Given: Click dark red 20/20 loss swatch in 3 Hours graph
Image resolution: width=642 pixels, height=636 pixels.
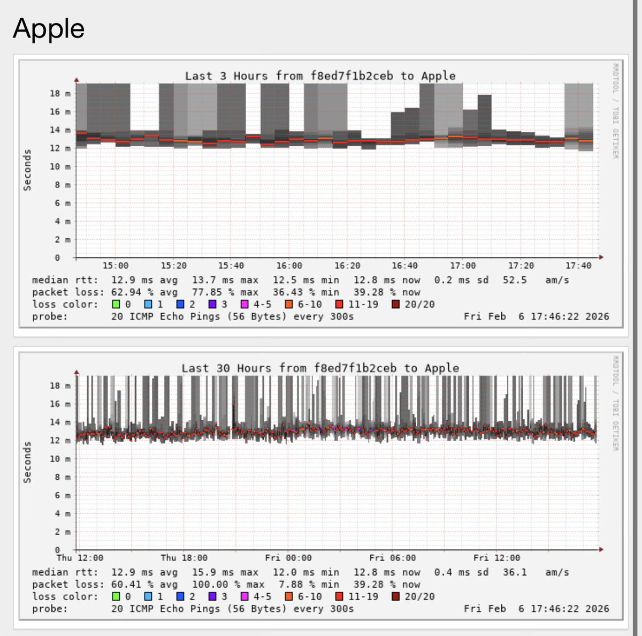Looking at the screenshot, I should pyautogui.click(x=395, y=305).
